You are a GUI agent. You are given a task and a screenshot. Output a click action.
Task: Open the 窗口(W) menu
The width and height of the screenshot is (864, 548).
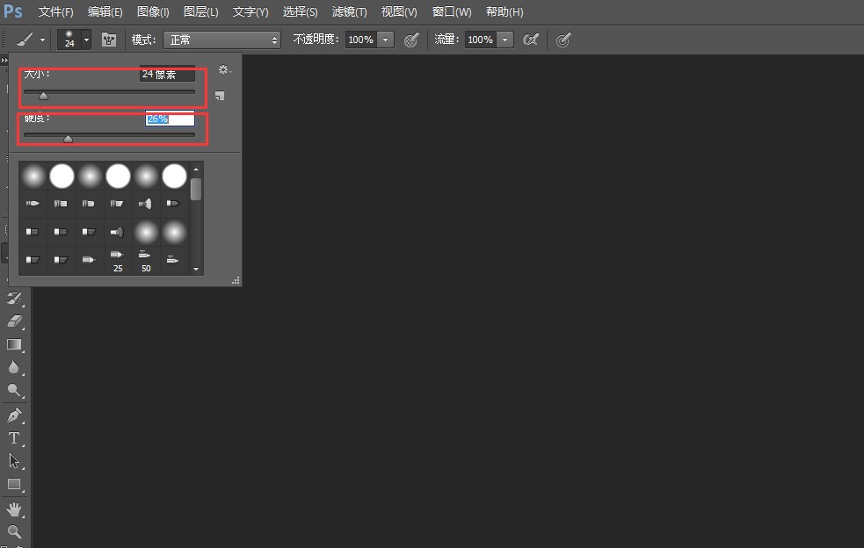[x=452, y=11]
